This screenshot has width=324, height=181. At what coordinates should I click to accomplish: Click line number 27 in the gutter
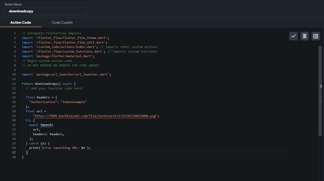(14, 152)
